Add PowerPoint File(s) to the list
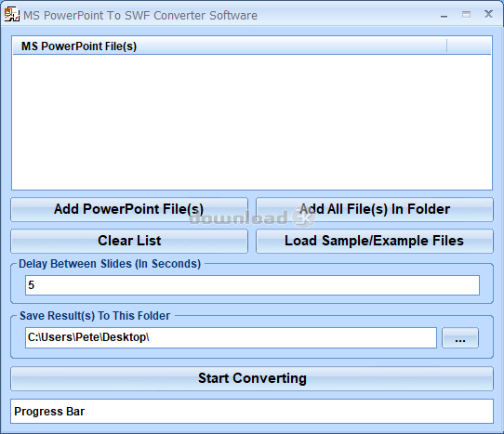504x434 pixels. coord(129,209)
